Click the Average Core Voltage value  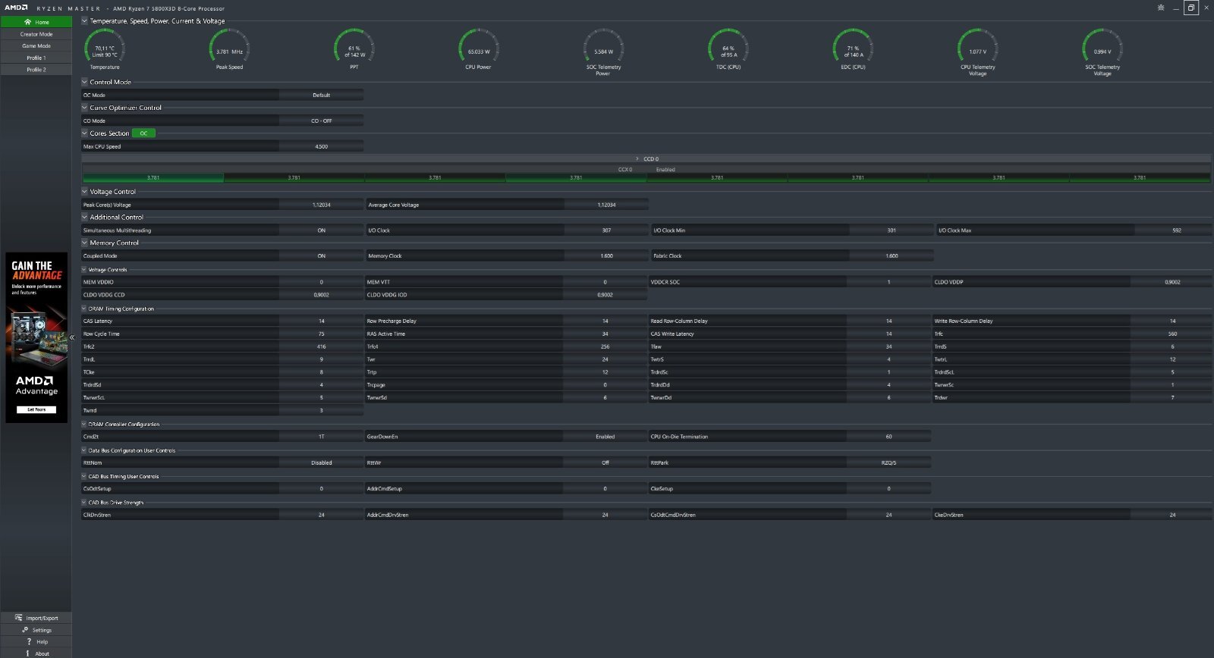pyautogui.click(x=606, y=205)
